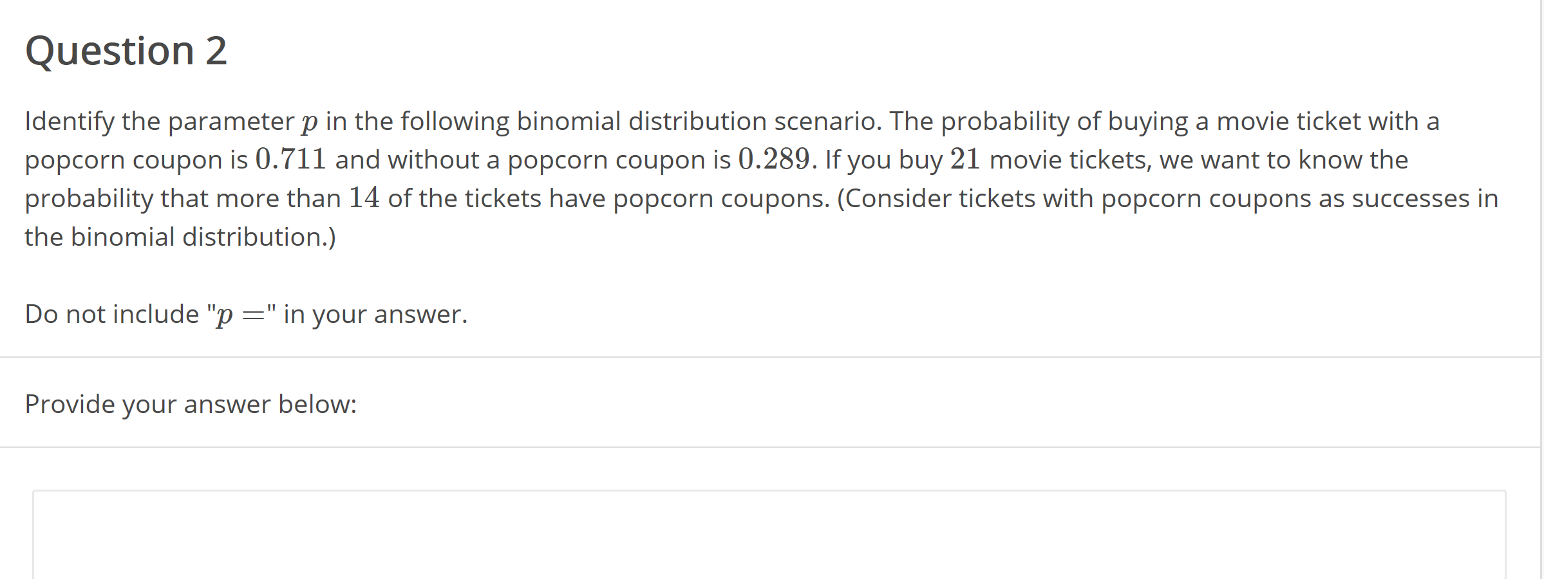The width and height of the screenshot is (1544, 579).
Task: Click the phrase "probability that more than"
Action: 183,198
